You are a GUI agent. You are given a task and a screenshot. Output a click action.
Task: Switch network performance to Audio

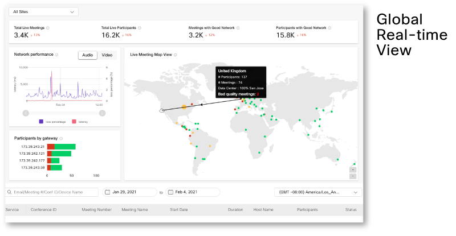[88, 55]
